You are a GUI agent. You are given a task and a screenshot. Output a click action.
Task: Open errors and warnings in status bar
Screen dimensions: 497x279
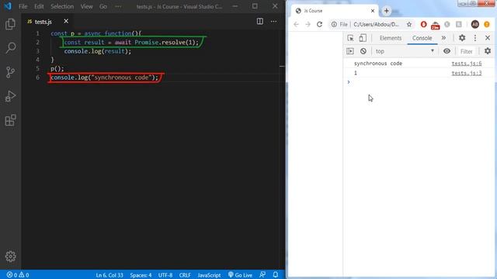[18, 275]
